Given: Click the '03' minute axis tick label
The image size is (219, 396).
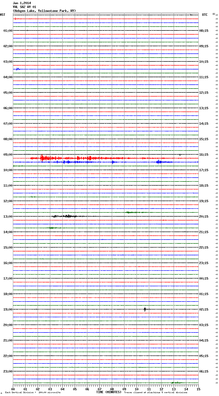Looking at the screenshot, I should pos(50,389).
